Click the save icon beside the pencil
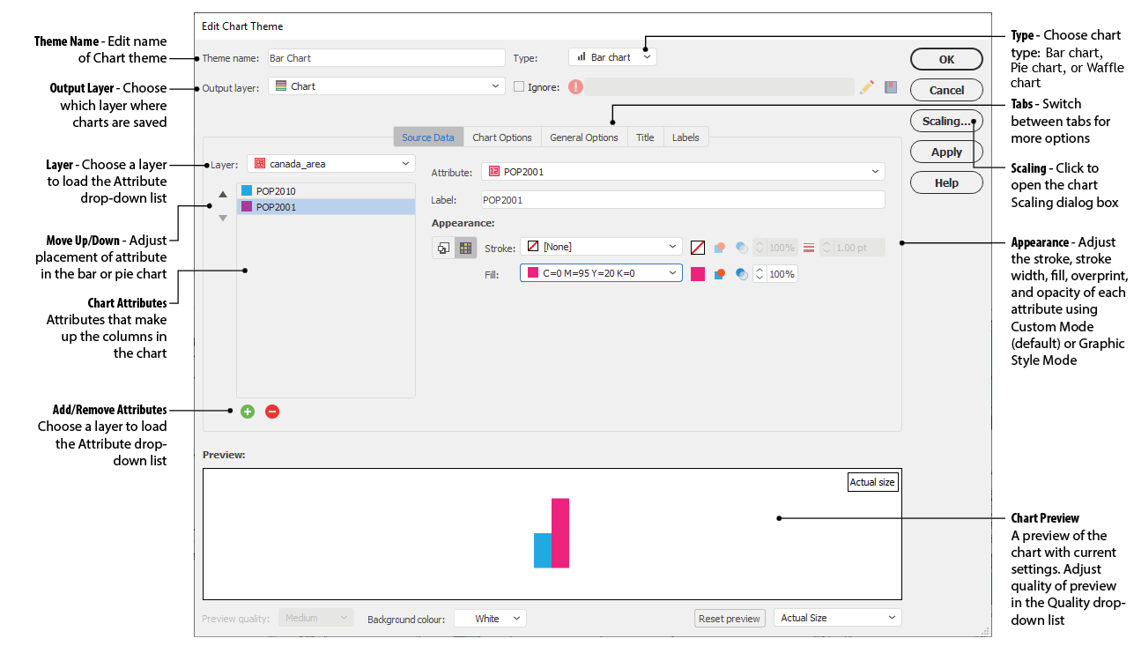The height and width of the screenshot is (646, 1141). tap(891, 86)
